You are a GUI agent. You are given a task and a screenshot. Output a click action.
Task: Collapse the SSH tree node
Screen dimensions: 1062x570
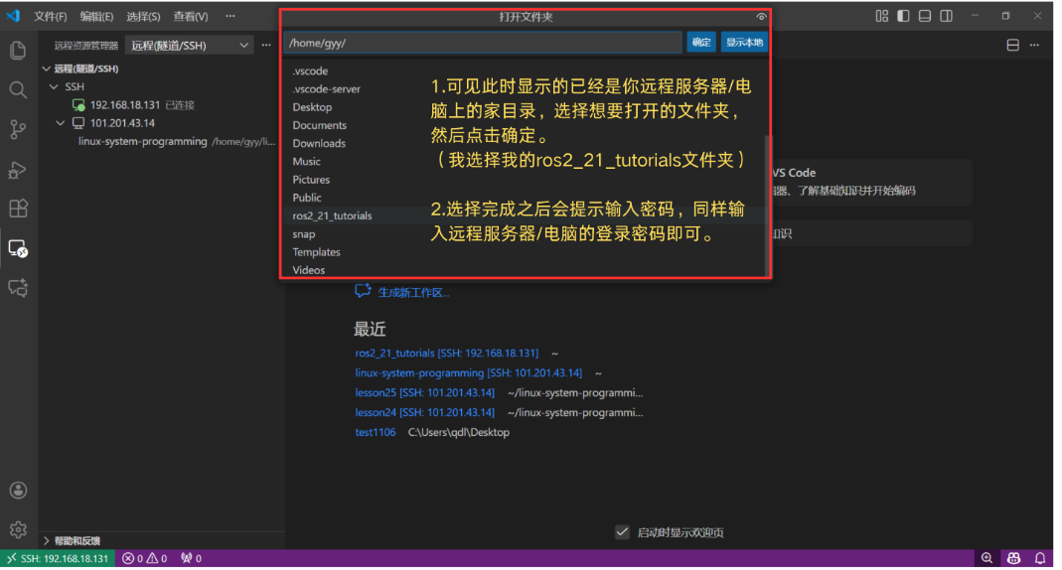tap(54, 86)
